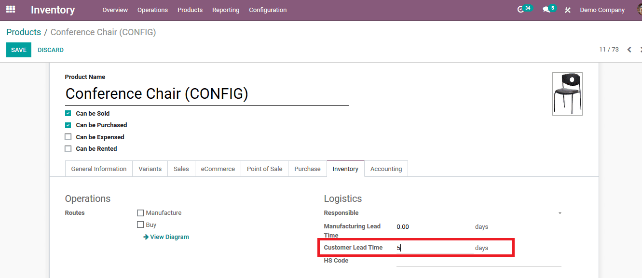The width and height of the screenshot is (642, 278).
Task: Select the Inventory tab
Action: coord(345,169)
